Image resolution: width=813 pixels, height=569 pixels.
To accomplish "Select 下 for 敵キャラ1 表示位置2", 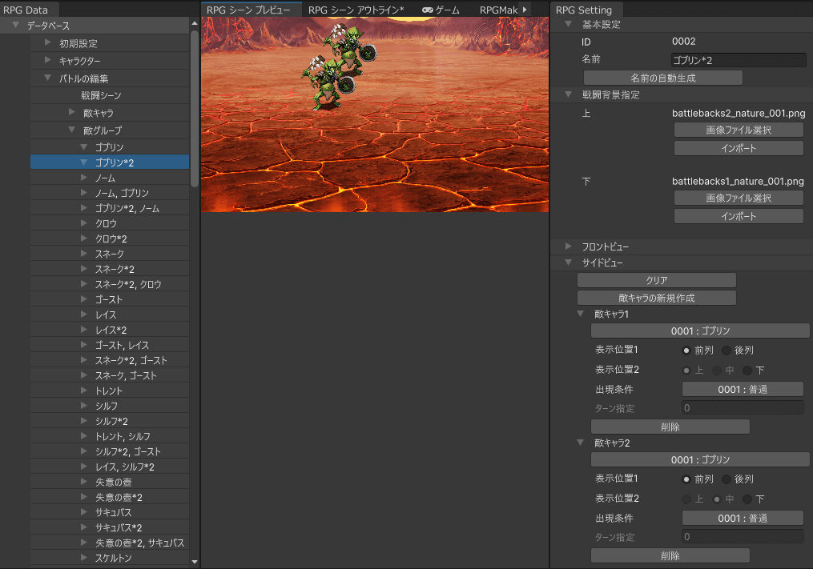I will tap(747, 370).
